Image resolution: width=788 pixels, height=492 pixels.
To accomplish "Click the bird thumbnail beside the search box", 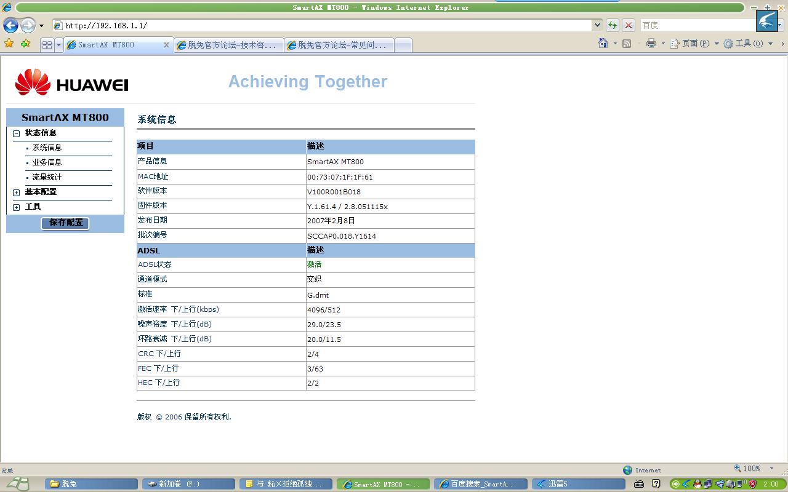I will tap(767, 22).
